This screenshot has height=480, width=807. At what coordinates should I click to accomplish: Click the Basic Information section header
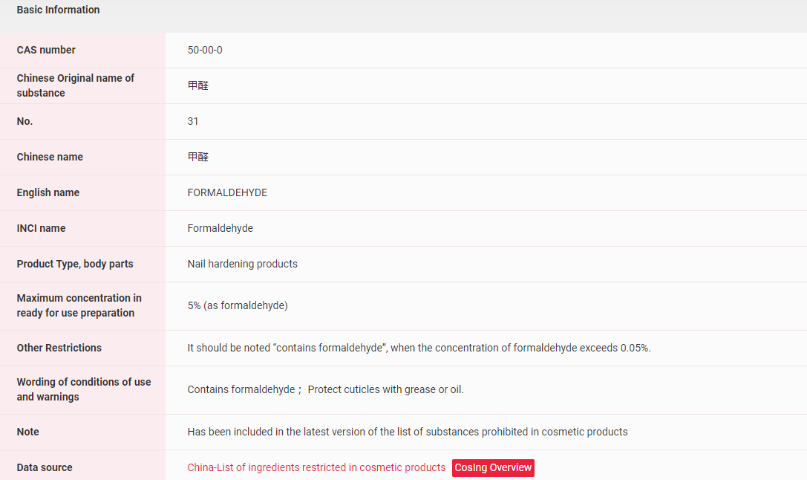(x=58, y=10)
